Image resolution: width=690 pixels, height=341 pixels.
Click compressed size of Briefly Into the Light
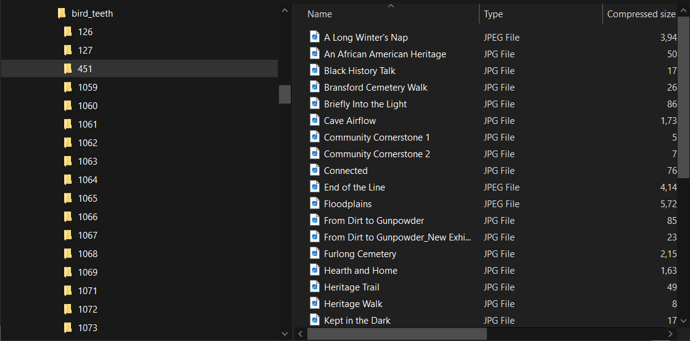tap(672, 104)
